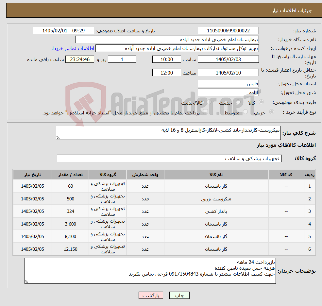Click item name میکروست تزریق
Image resolution: width=322 pixels, height=306 pixels.
[216, 199]
